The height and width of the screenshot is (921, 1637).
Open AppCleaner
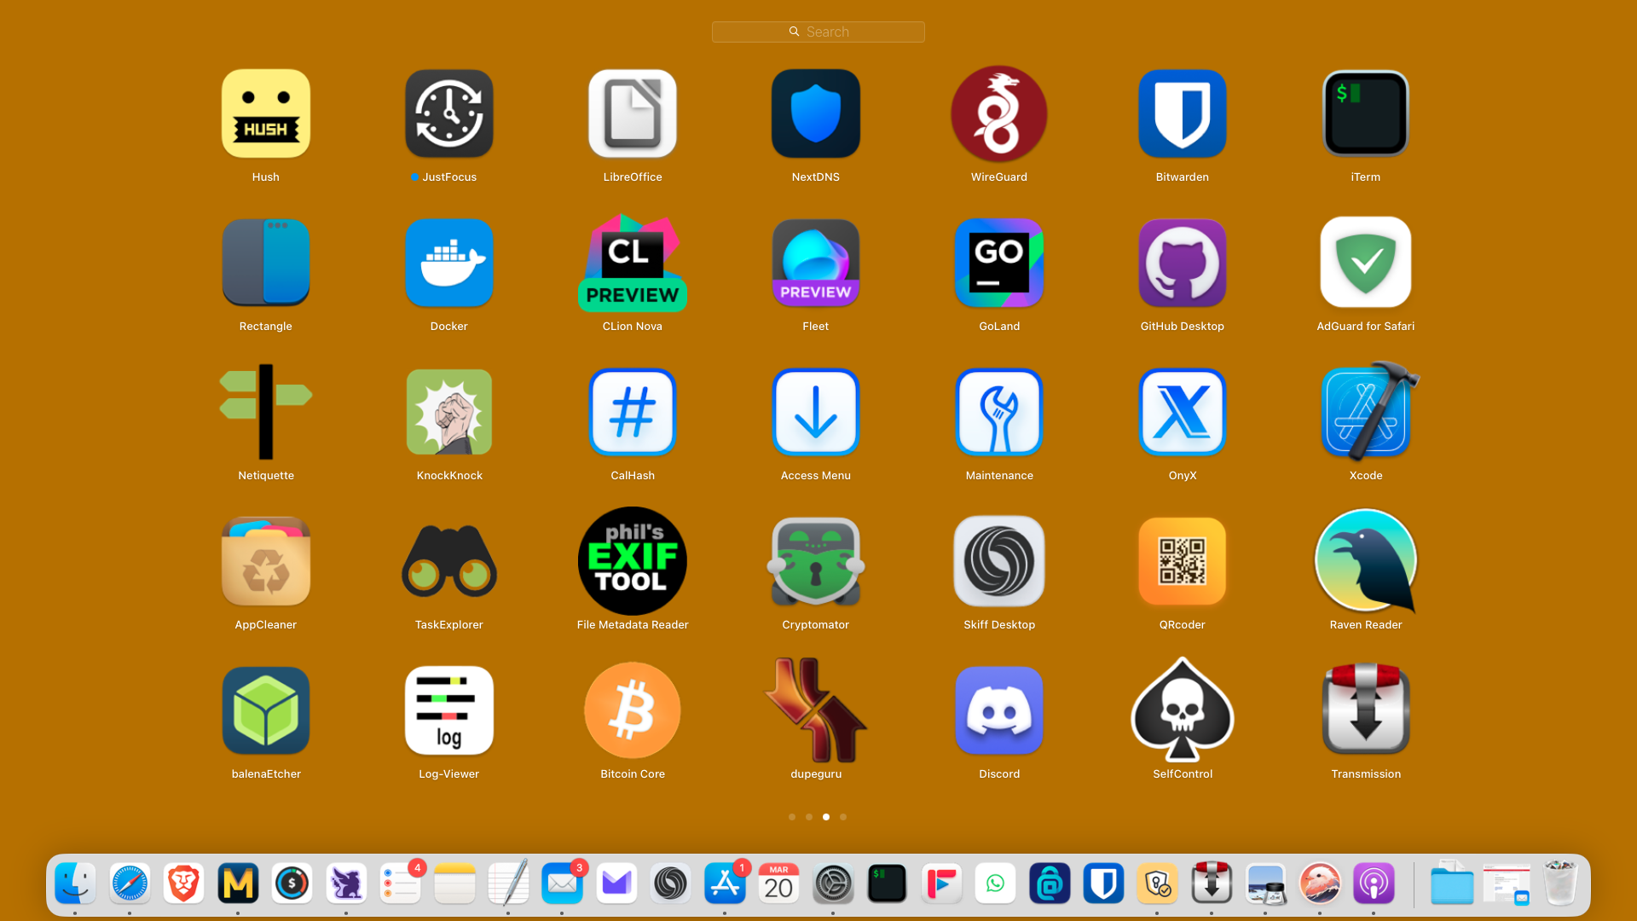click(266, 561)
